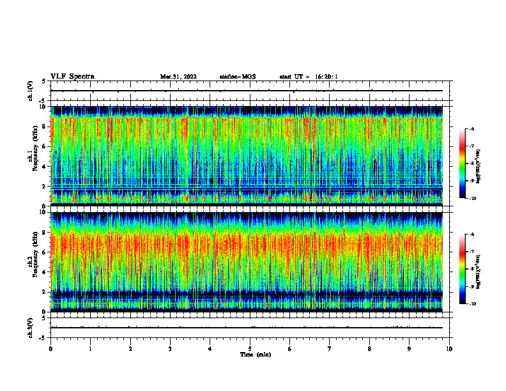Click the ch.2 spectrogram panel
Viewport: 506px width, 391px height.
tap(247, 262)
